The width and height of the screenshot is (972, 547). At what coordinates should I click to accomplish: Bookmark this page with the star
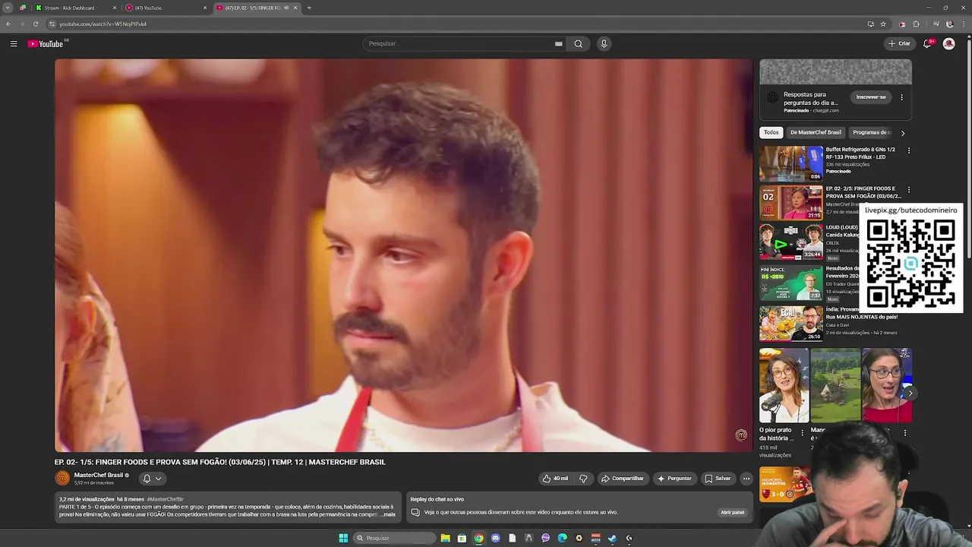(x=883, y=24)
